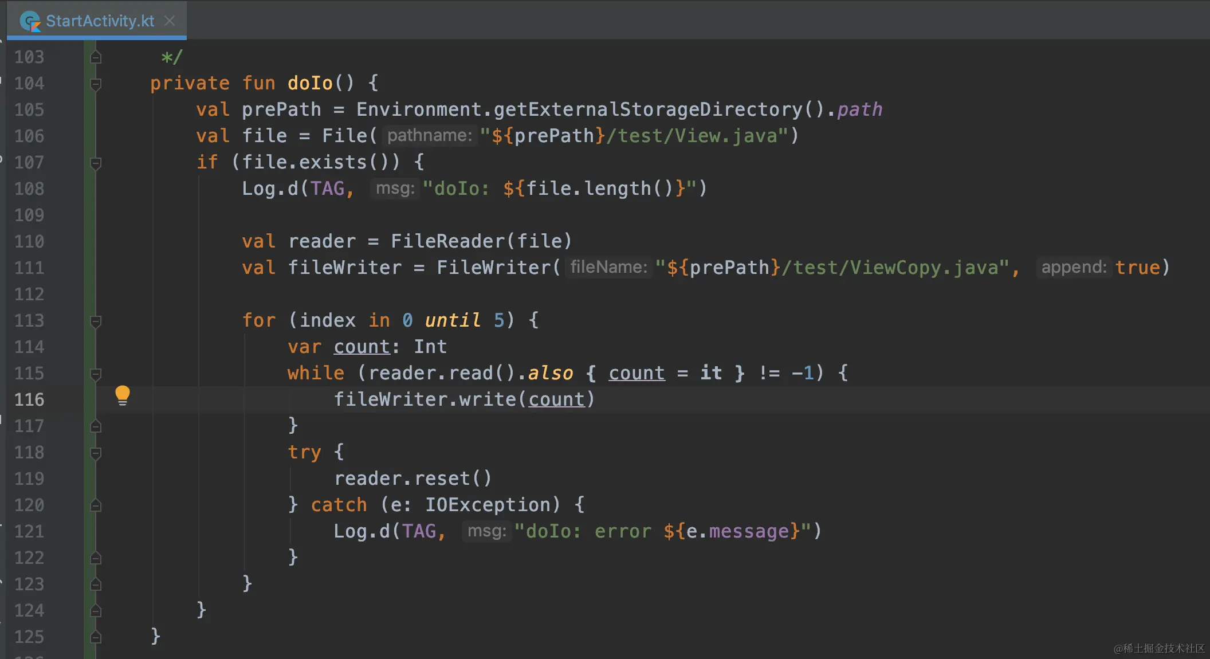Click the fold end marker at line 125
The image size is (1210, 659).
pyautogui.click(x=96, y=637)
